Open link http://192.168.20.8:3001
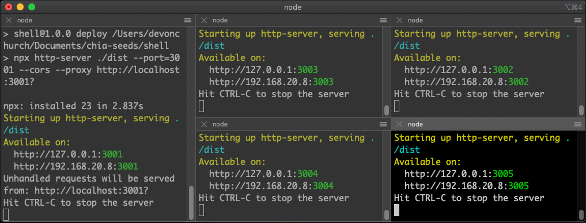The width and height of the screenshot is (586, 223). 76,166
